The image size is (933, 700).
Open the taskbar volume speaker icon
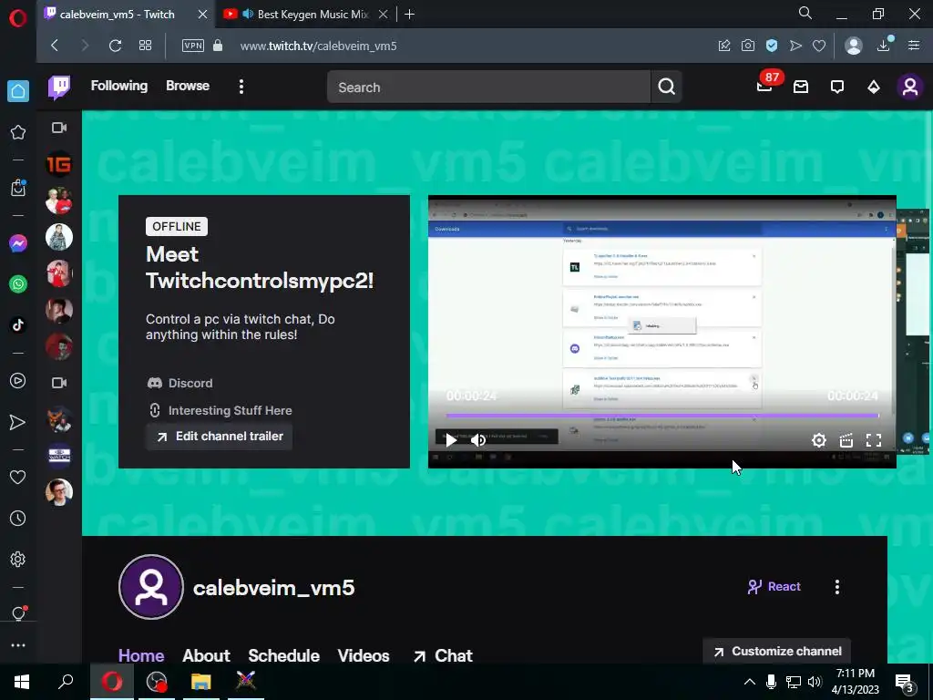pyautogui.click(x=815, y=682)
